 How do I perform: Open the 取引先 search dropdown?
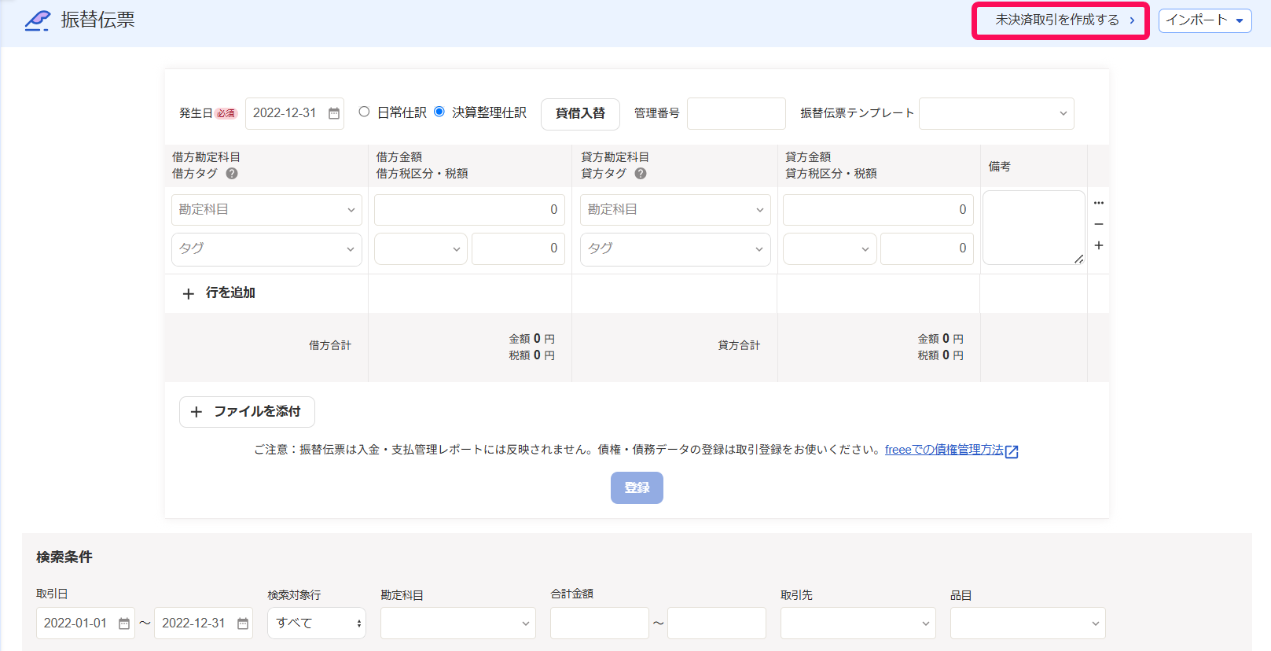pyautogui.click(x=858, y=623)
